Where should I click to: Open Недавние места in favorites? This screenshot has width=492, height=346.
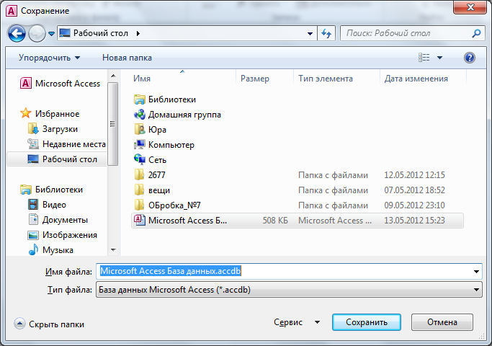[67, 144]
